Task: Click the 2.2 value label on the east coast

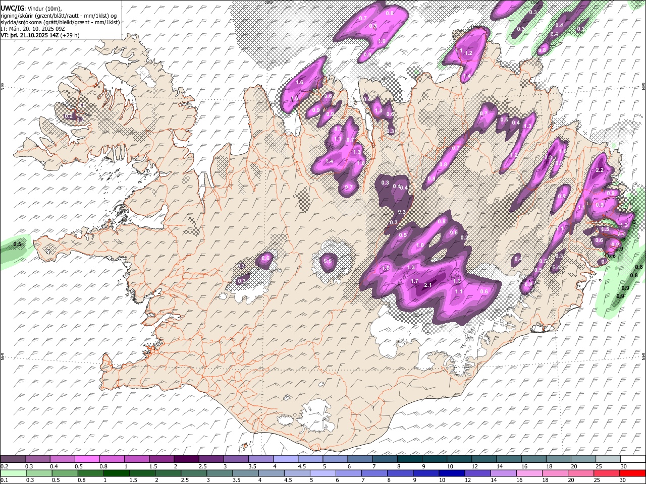Action: point(600,170)
